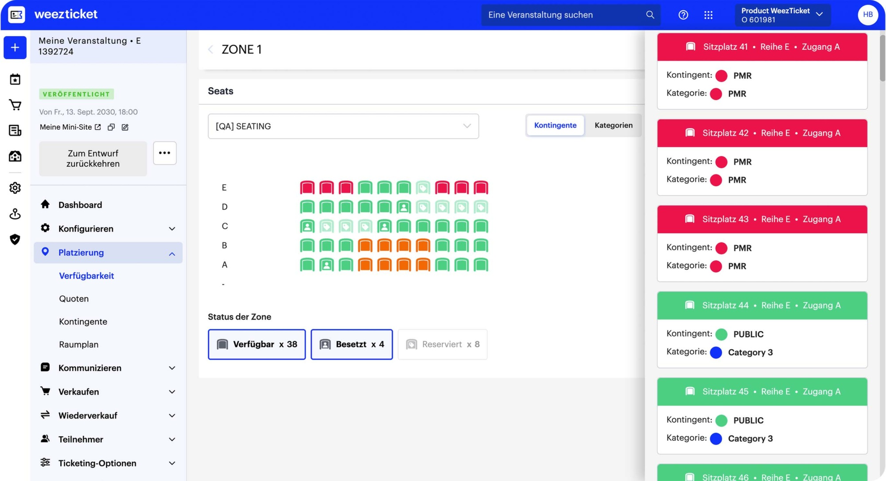Open the [QA] SEATING dropdown
The height and width of the screenshot is (481, 886).
(343, 126)
